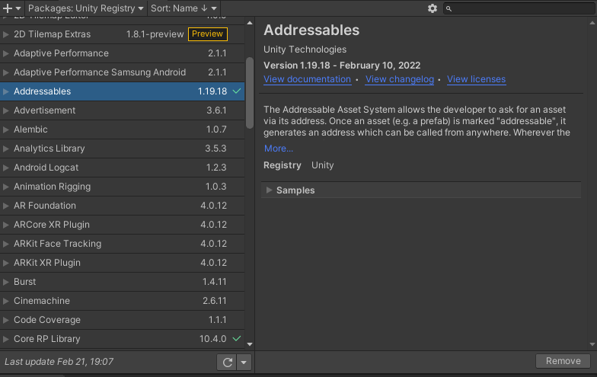The width and height of the screenshot is (597, 377).
Task: Select Alembic package
Action: (x=122, y=129)
